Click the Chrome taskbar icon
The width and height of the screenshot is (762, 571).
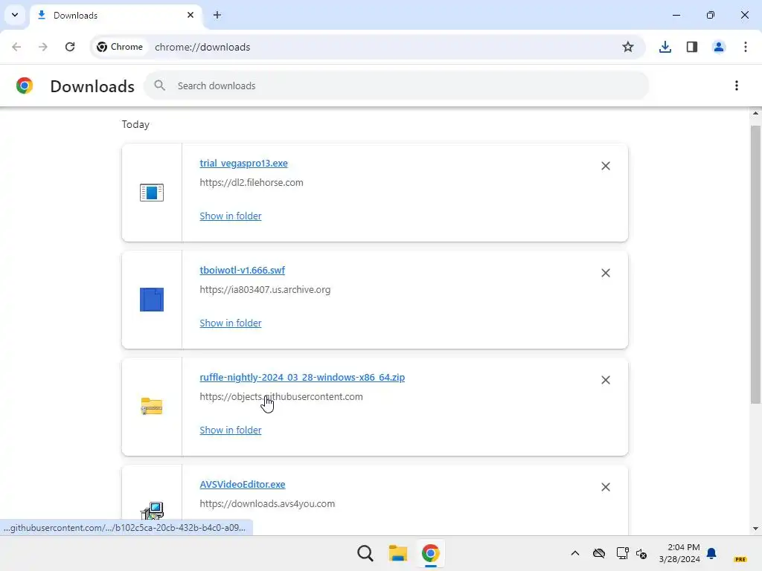[431, 553]
